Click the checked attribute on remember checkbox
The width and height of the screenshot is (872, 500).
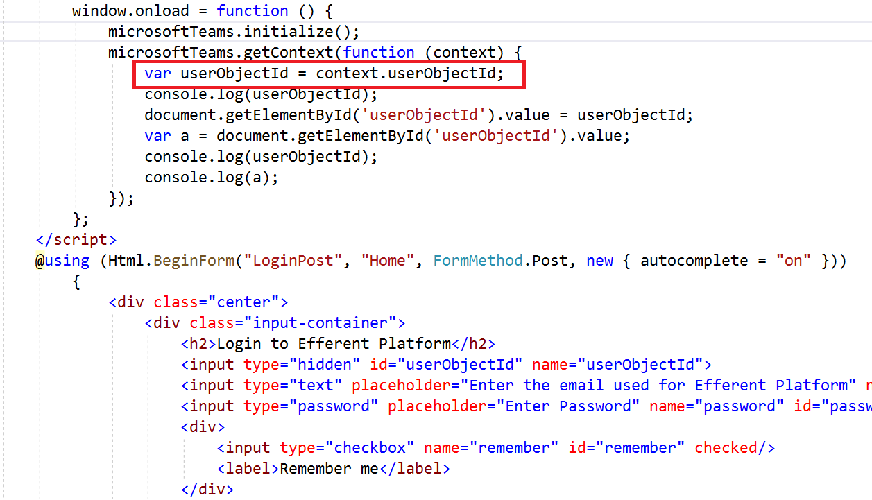click(726, 447)
